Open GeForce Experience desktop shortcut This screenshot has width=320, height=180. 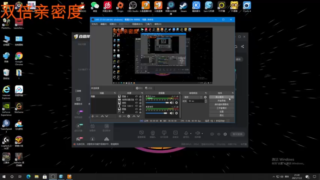6,109
